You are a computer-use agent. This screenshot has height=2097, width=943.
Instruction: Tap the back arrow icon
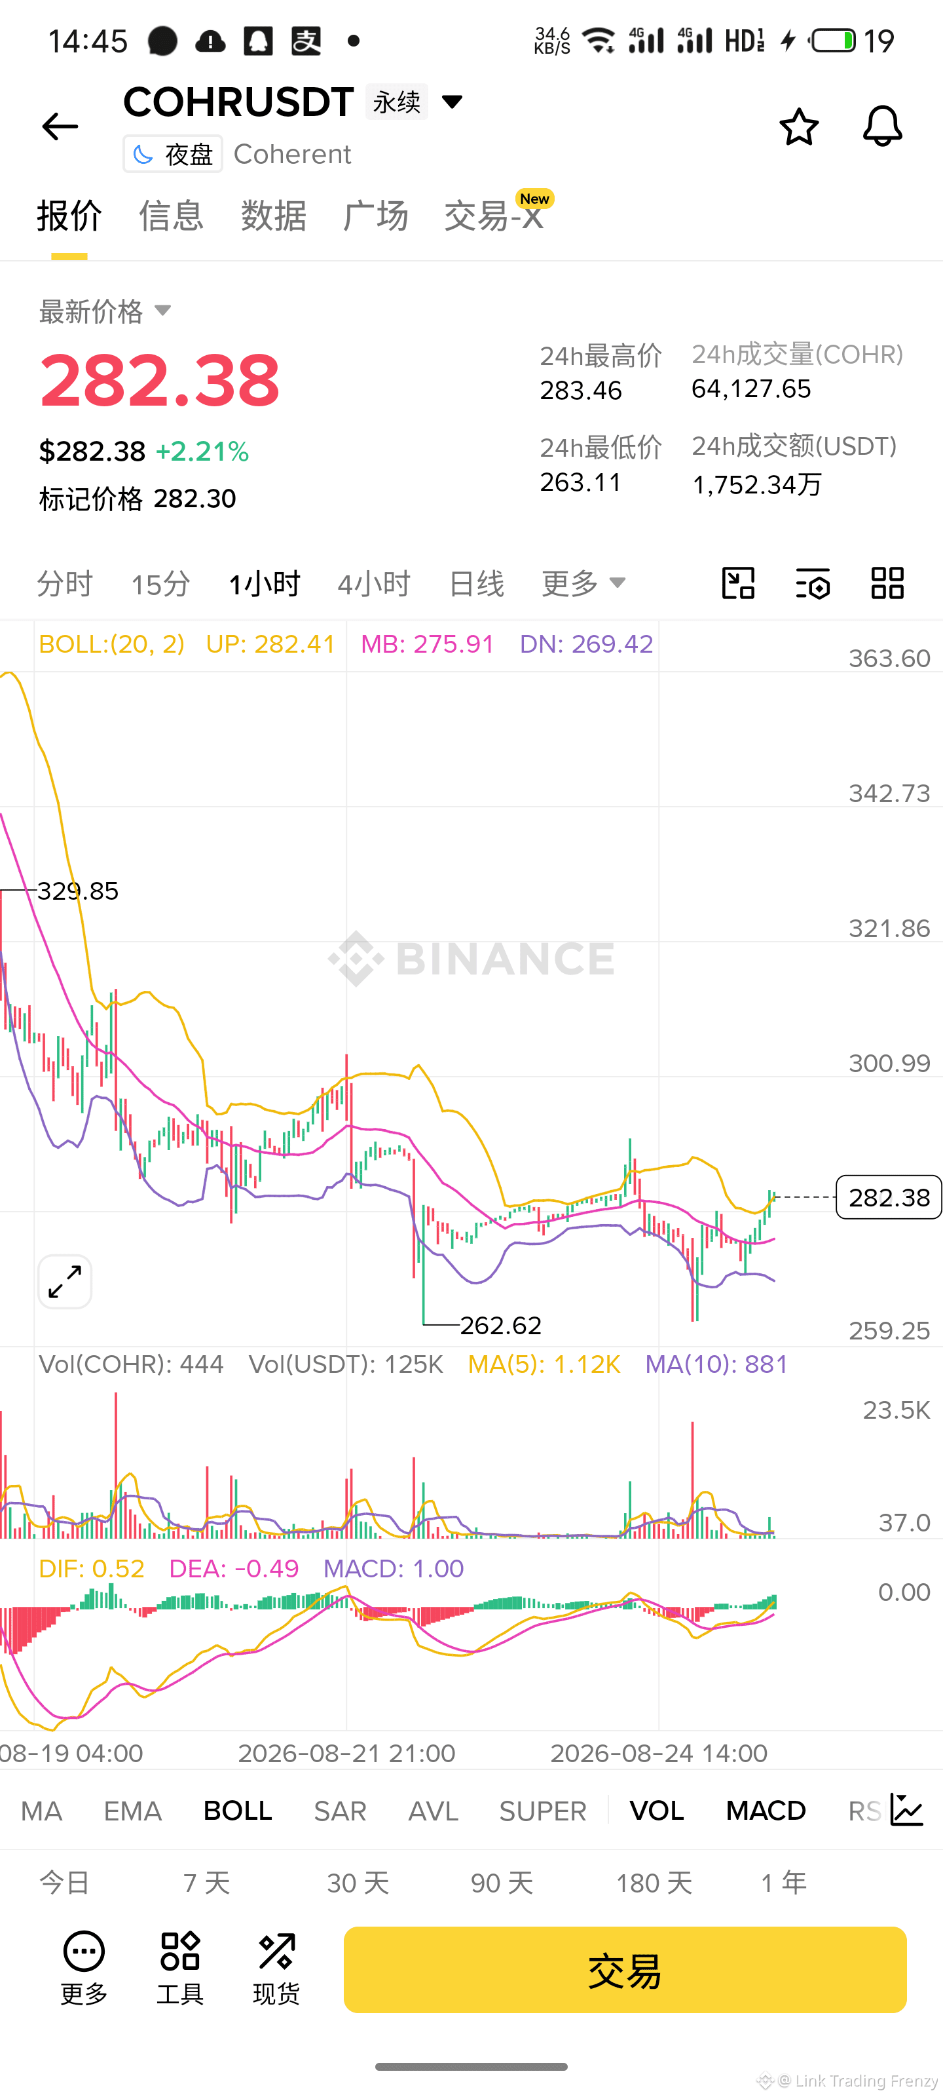tap(60, 126)
